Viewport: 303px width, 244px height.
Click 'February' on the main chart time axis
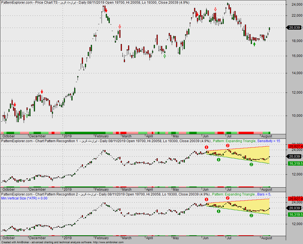tap(102, 136)
